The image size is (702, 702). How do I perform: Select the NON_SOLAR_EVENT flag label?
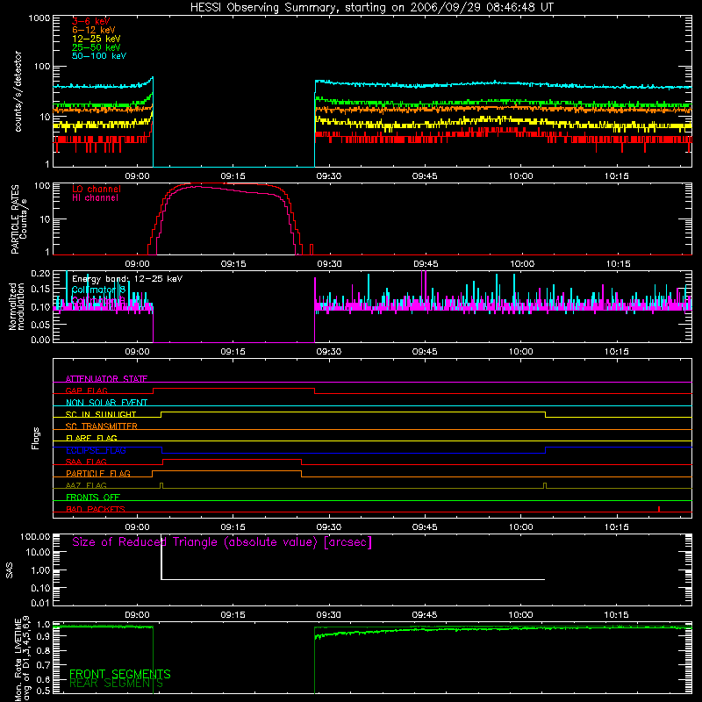106,403
